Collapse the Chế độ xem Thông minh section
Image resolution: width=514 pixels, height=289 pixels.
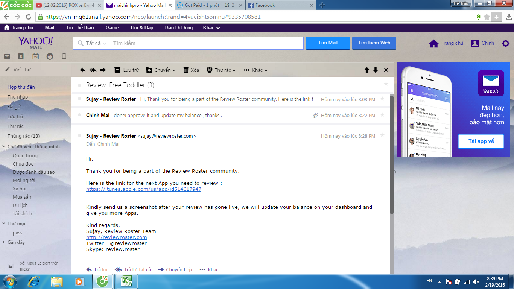coord(4,147)
